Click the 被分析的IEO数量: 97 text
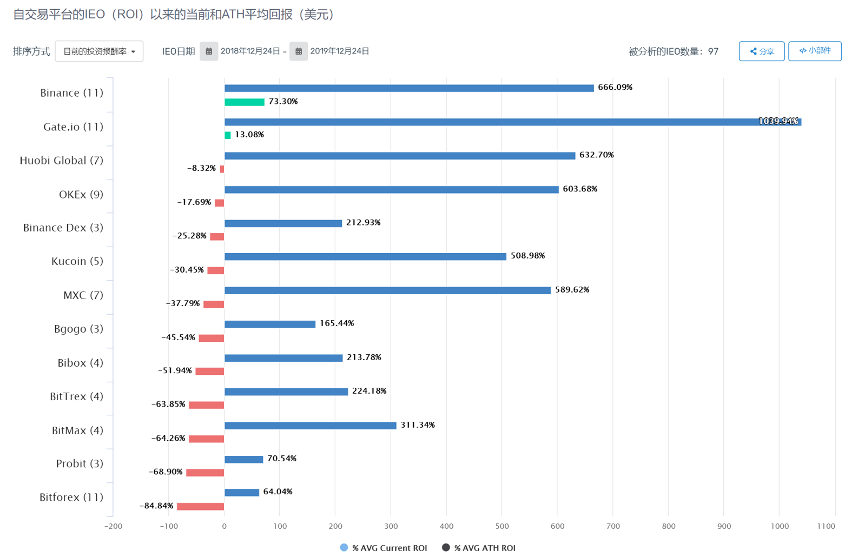 674,51
